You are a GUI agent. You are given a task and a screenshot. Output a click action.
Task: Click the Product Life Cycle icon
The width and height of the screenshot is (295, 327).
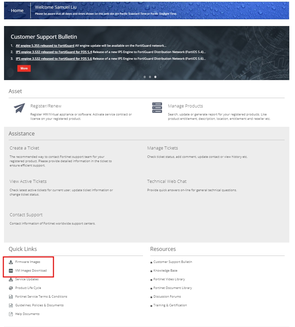coord(11,288)
